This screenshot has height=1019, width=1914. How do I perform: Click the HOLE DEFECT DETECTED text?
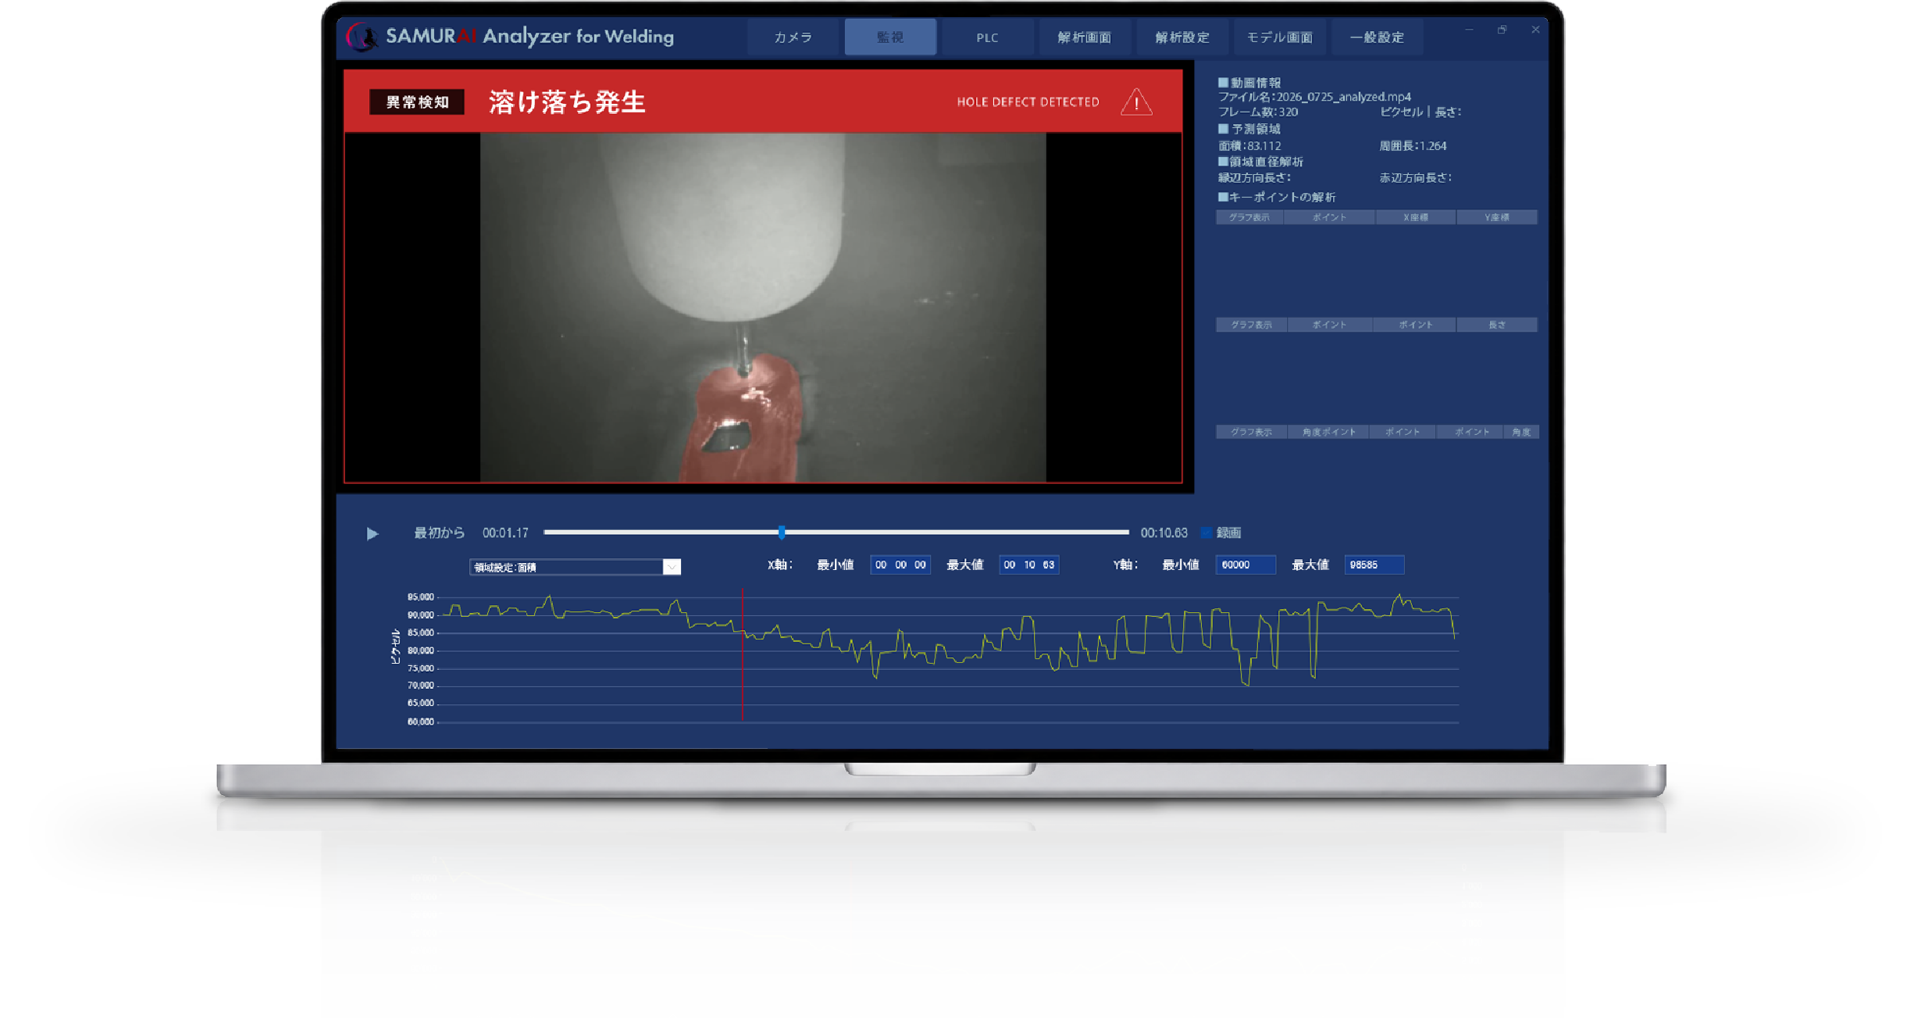[x=1028, y=102]
